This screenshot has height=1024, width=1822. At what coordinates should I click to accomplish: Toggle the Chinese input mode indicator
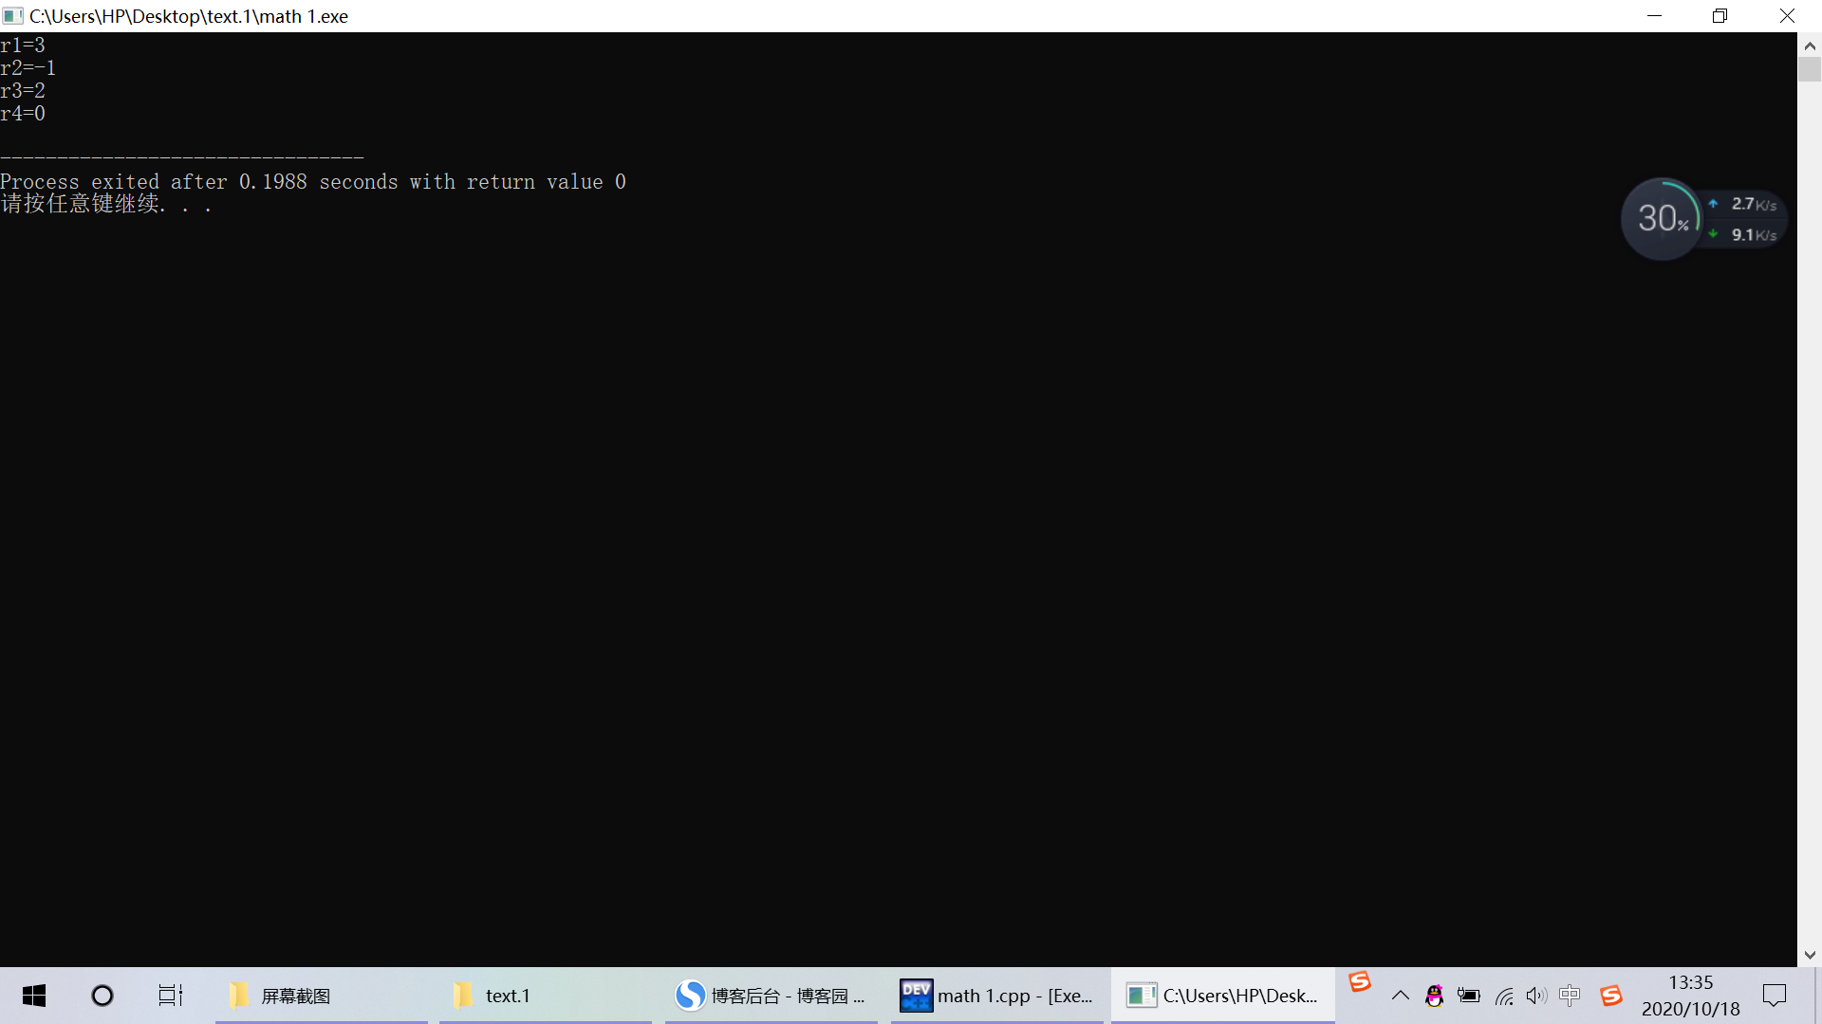(x=1570, y=996)
